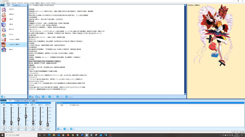Select the 東北イタコ voice avatar
This screenshot has height=137, width=245.
pos(4,29)
